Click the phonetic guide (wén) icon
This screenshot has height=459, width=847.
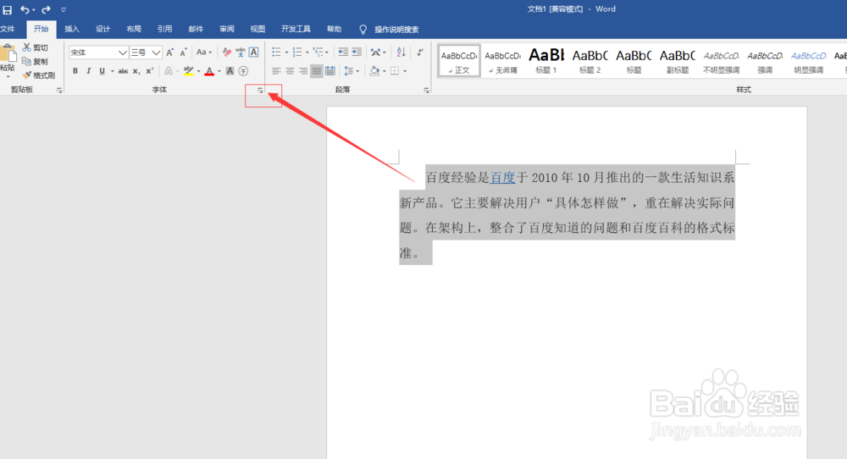241,53
